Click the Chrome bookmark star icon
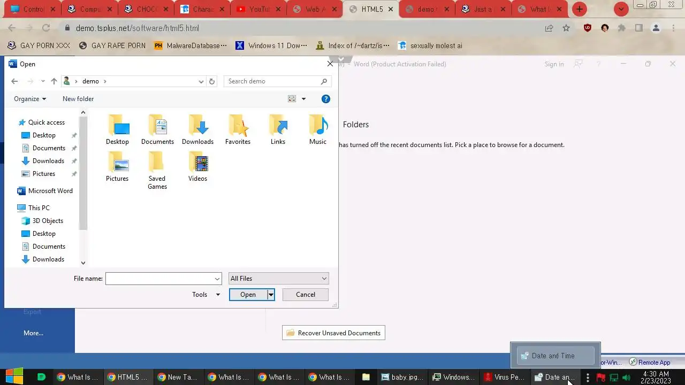Screen dimensions: 685x385 (566, 28)
